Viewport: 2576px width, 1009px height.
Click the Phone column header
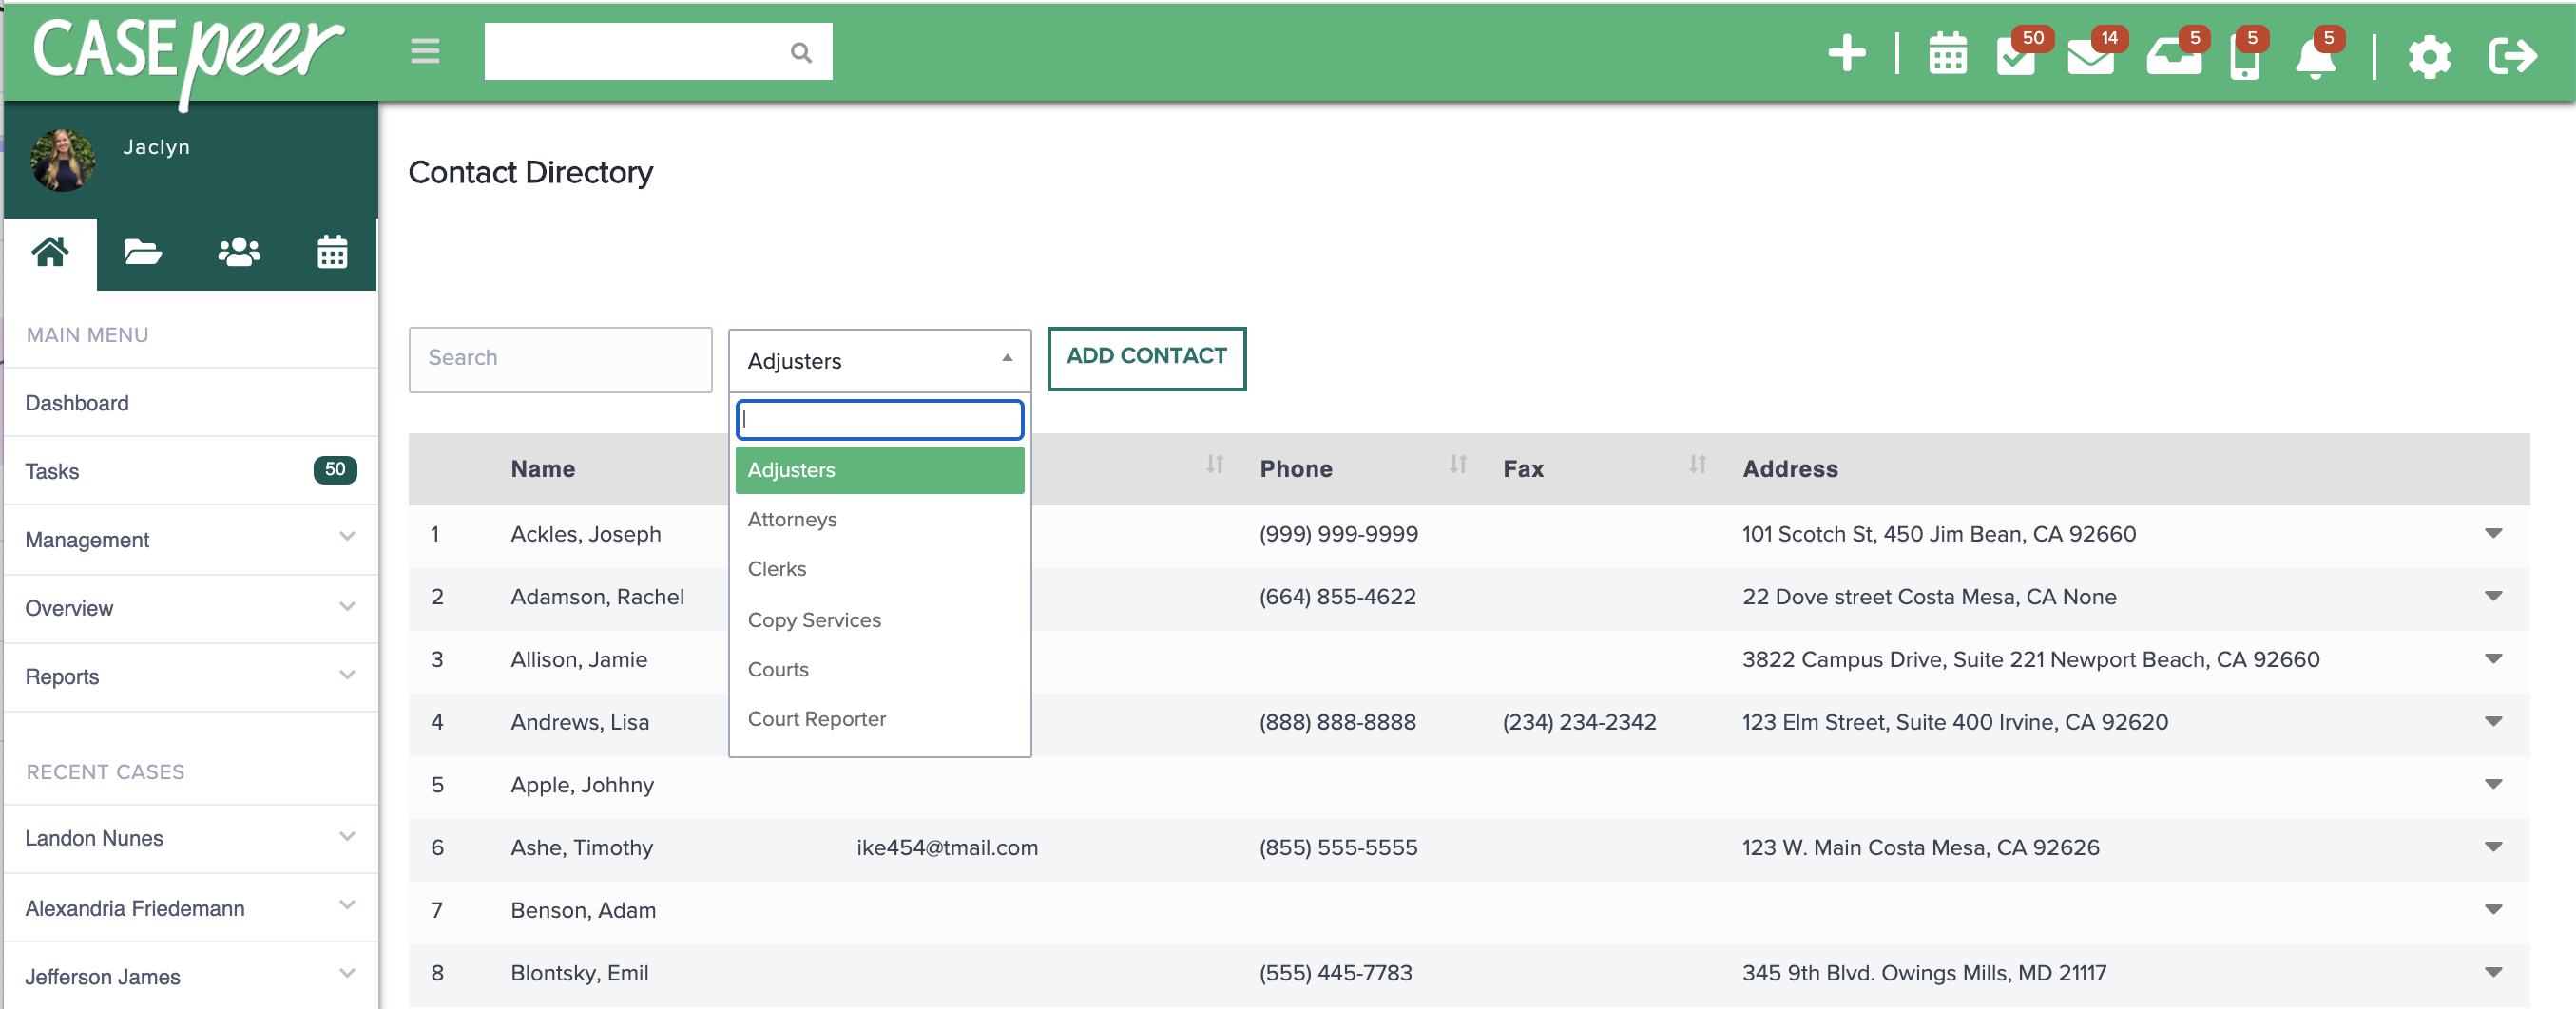click(1296, 469)
